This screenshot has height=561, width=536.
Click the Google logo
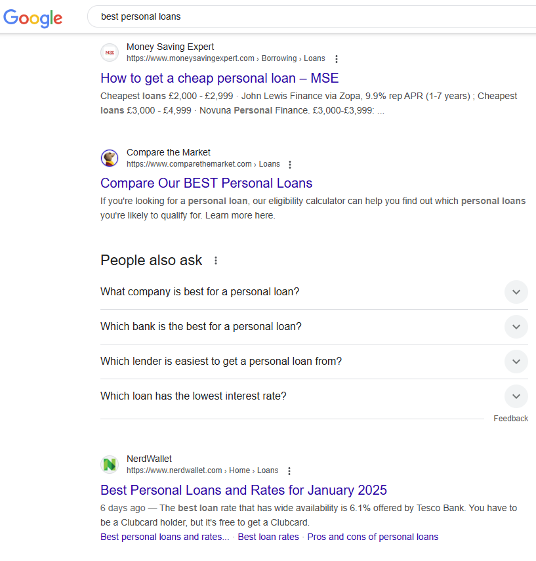33,18
